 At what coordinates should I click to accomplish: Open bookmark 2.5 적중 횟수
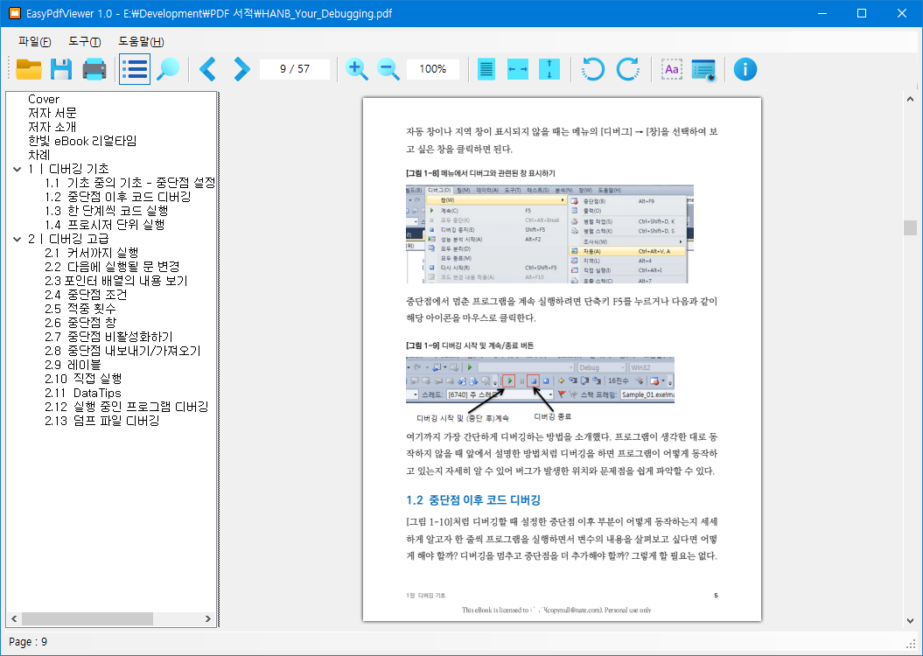(x=80, y=309)
